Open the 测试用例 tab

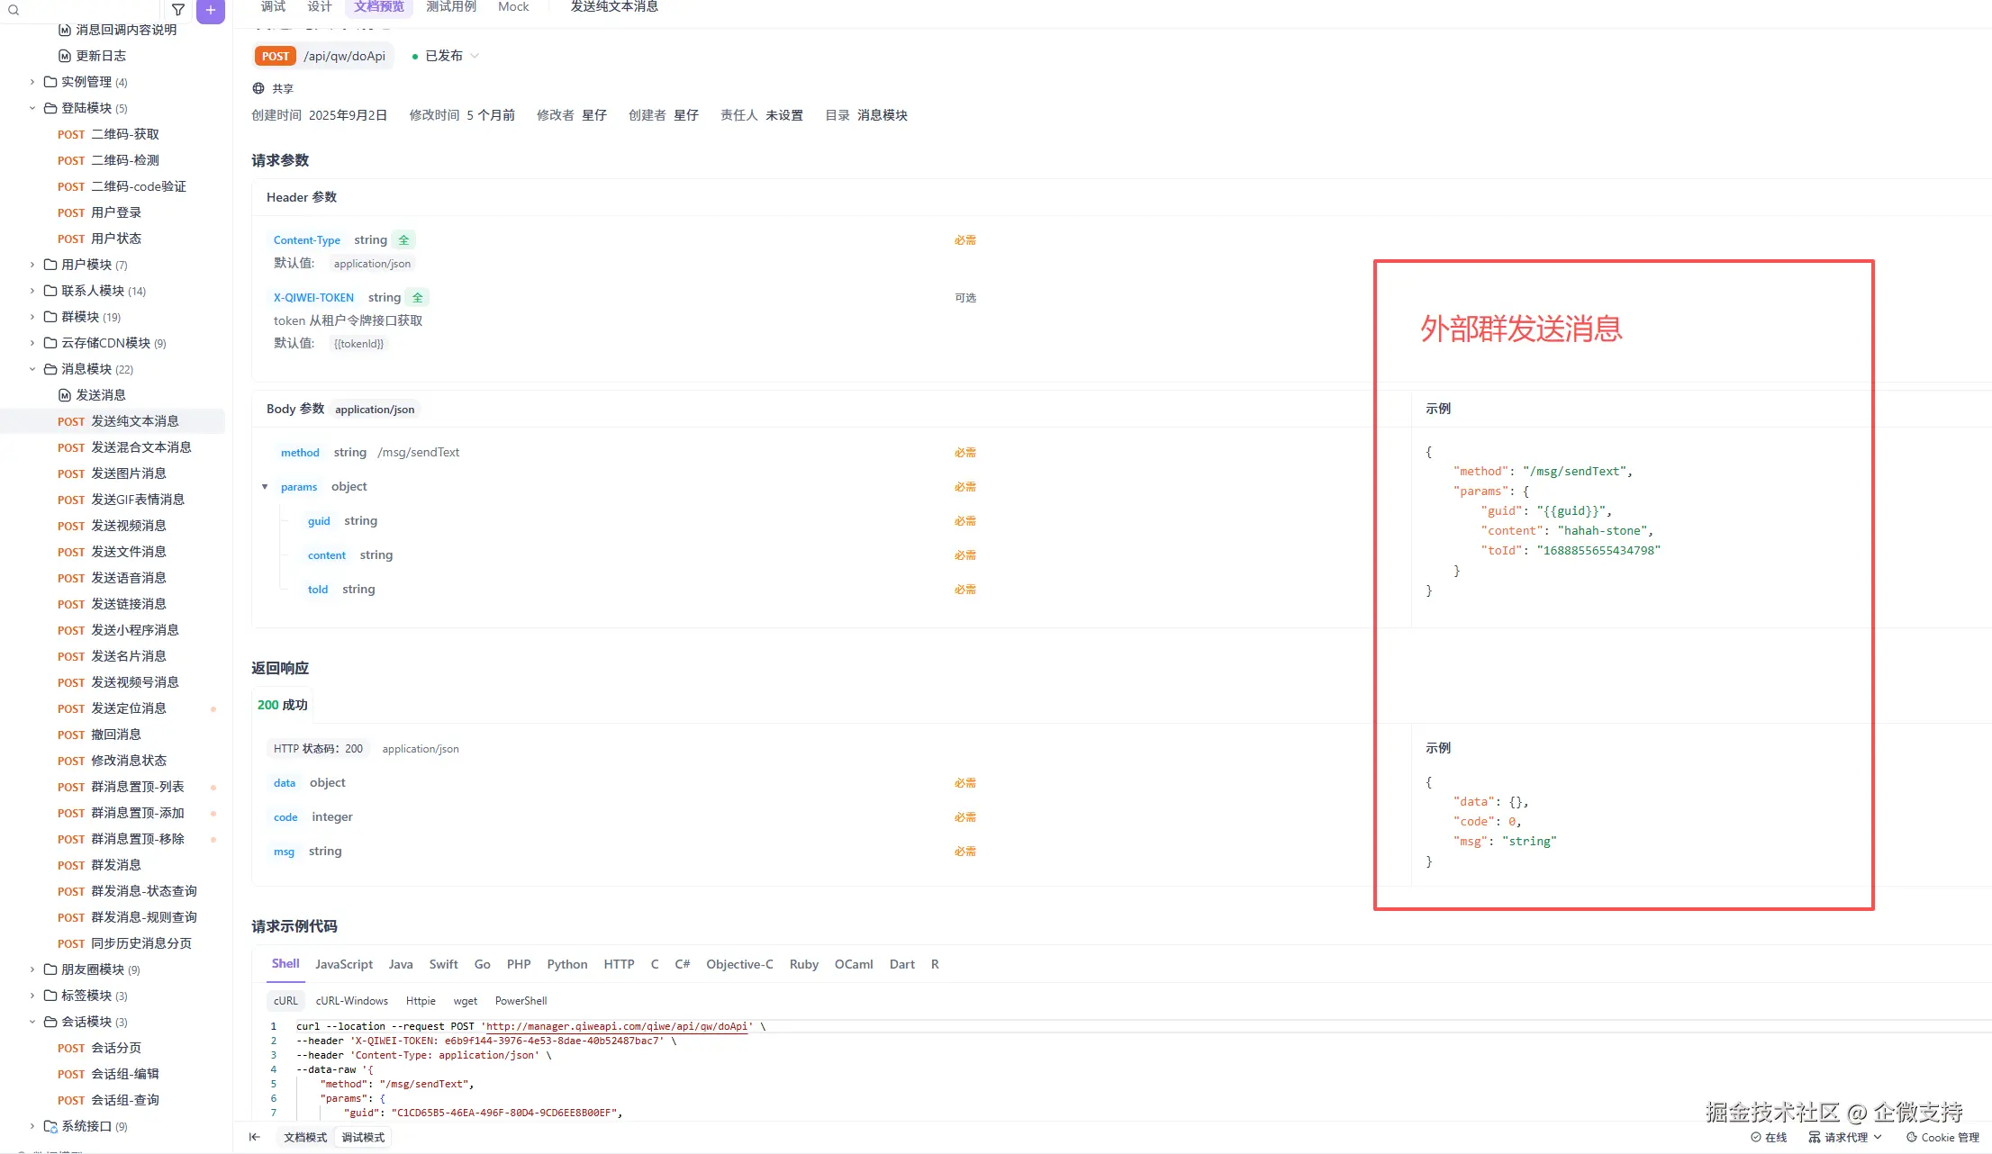[450, 7]
